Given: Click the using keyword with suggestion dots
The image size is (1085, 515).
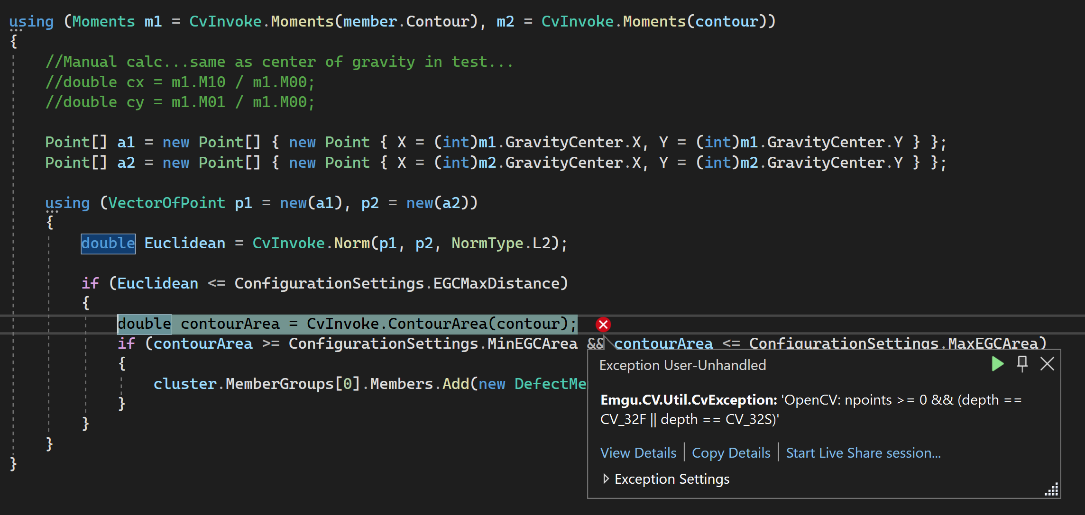Looking at the screenshot, I should [x=31, y=21].
